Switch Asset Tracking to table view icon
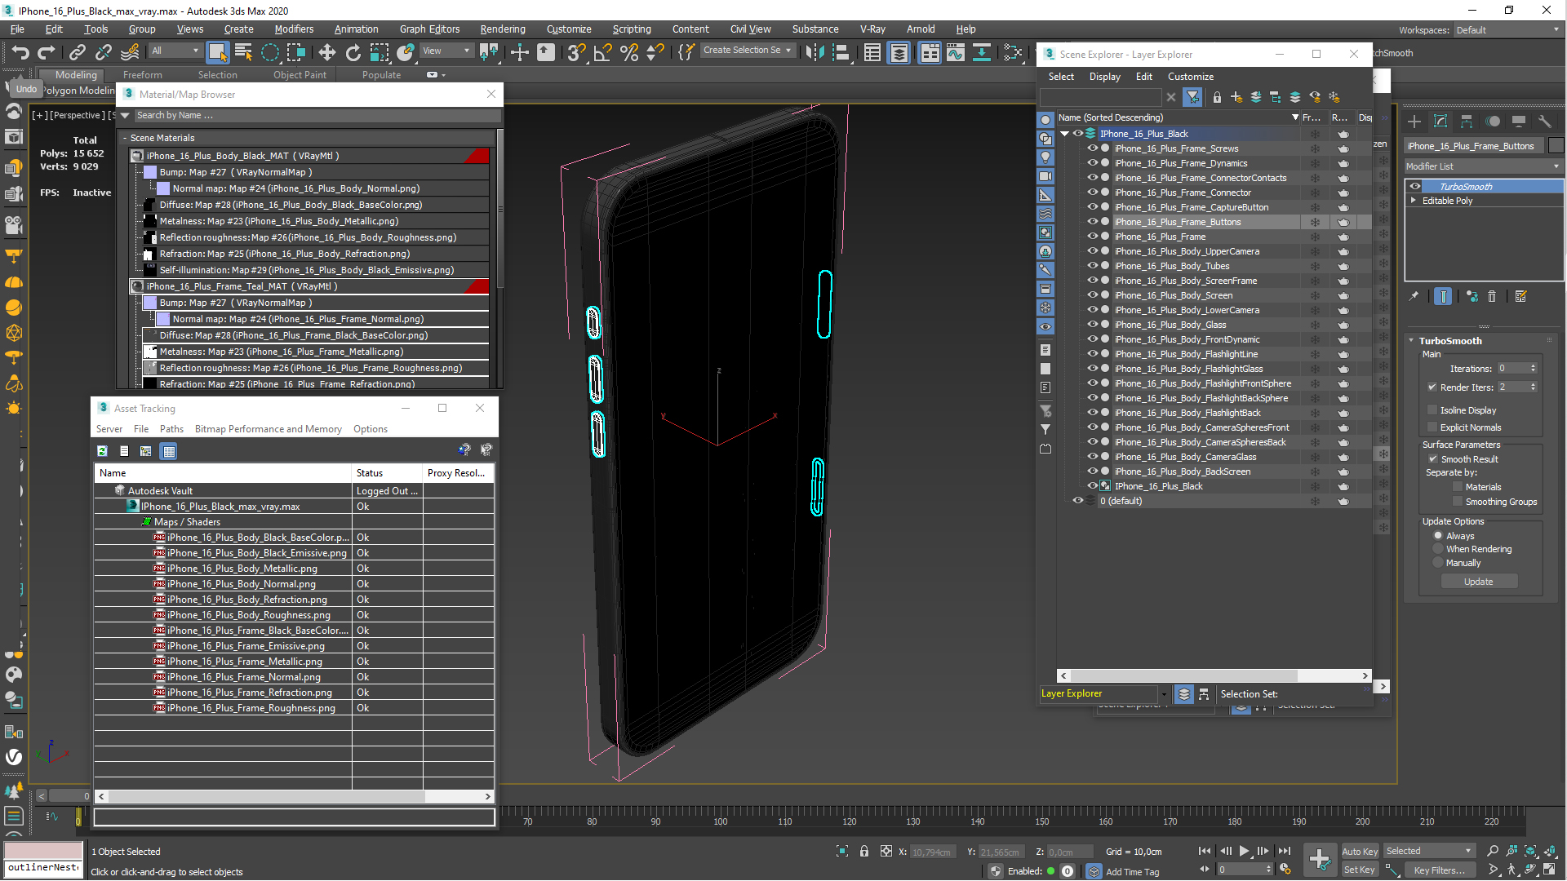Image resolution: width=1567 pixels, height=881 pixels. [x=168, y=451]
